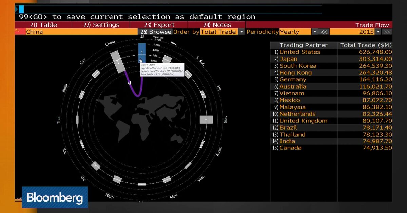Select the Germany bar on the chart
Screen dimensions: 407x213
pyautogui.click(x=206, y=120)
